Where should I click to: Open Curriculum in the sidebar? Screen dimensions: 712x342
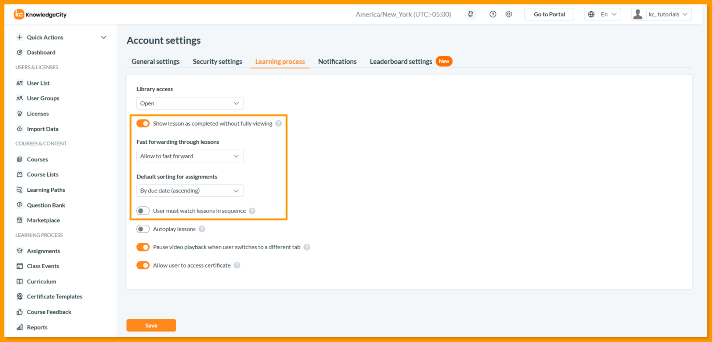click(41, 282)
